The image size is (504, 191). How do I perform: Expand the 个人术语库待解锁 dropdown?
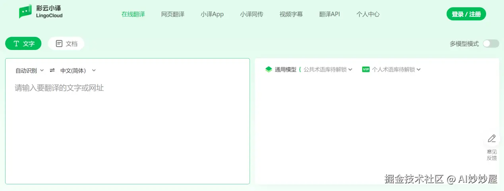[x=396, y=69]
